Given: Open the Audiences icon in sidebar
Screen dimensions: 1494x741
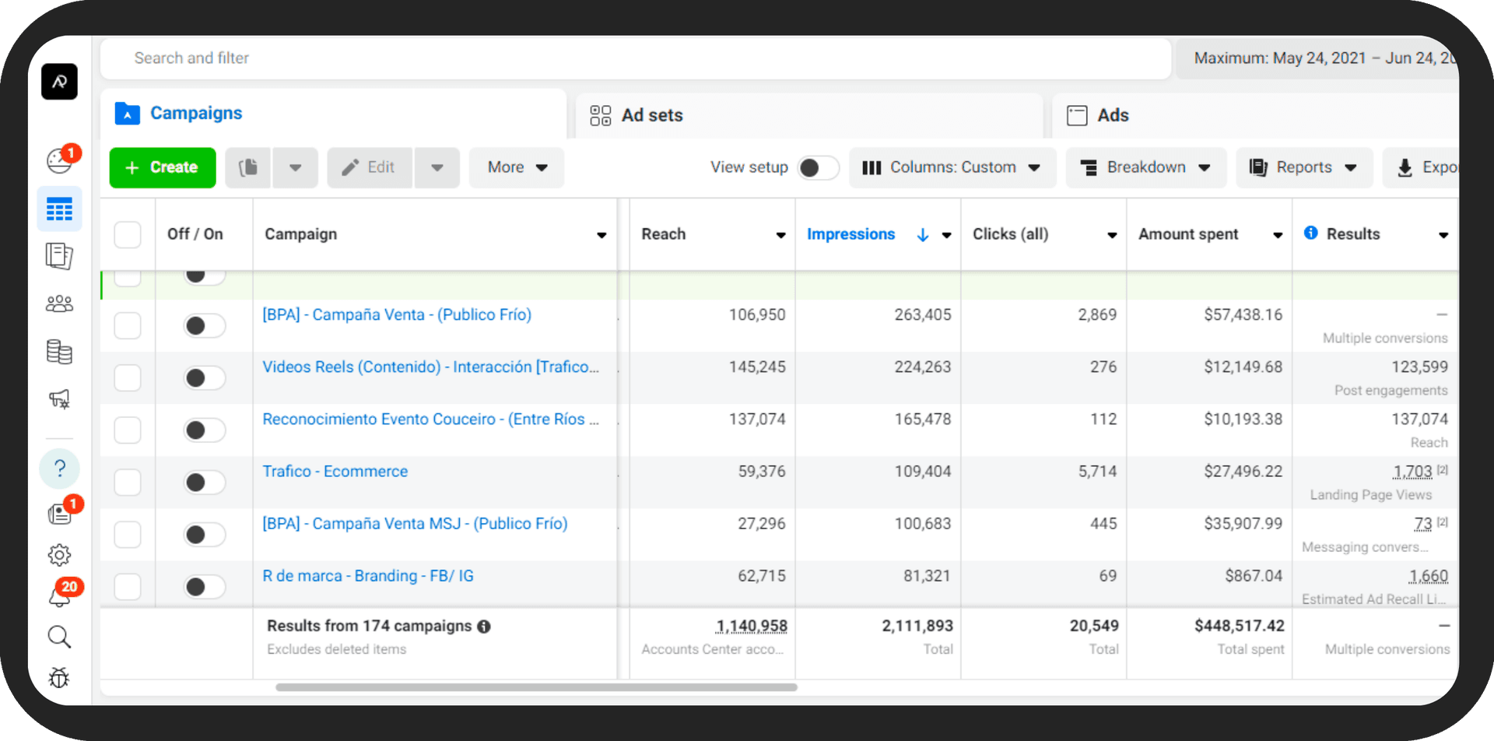Looking at the screenshot, I should pos(59,304).
